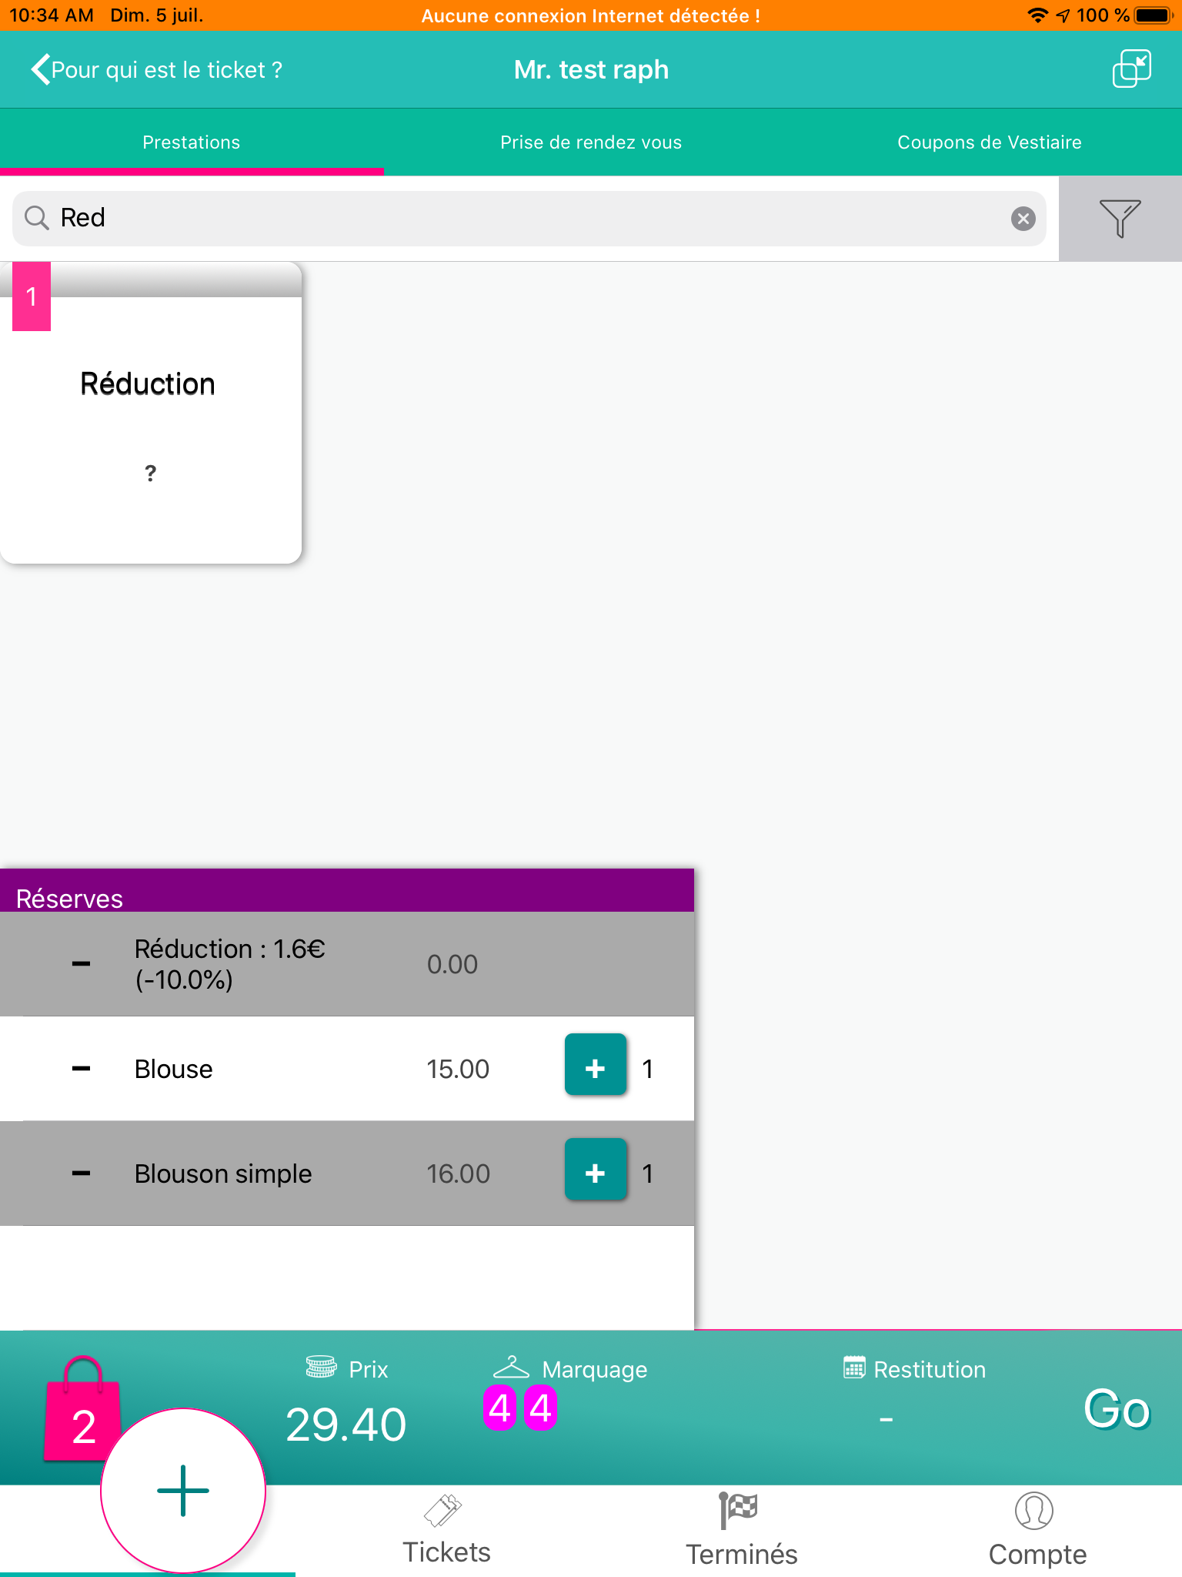
Task: Click the Réserves header bar
Action: [x=347, y=891]
